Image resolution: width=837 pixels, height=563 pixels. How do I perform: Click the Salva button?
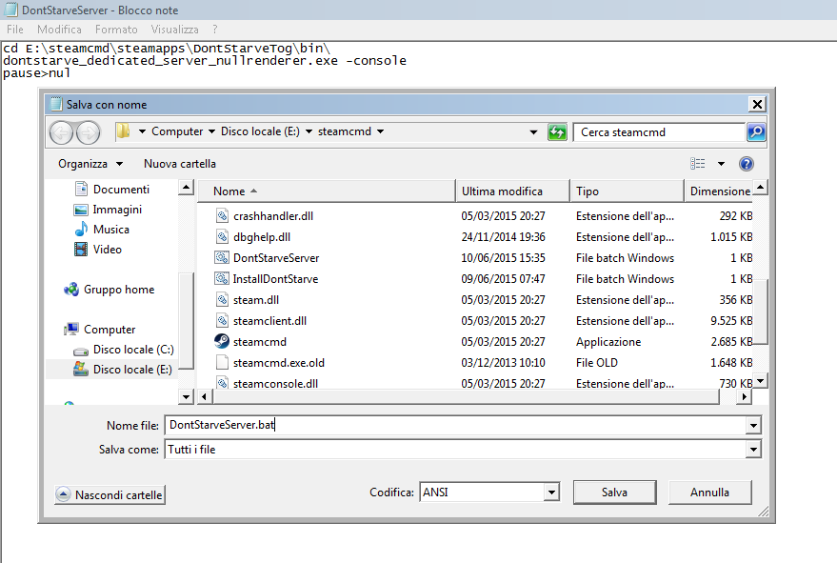tap(614, 492)
